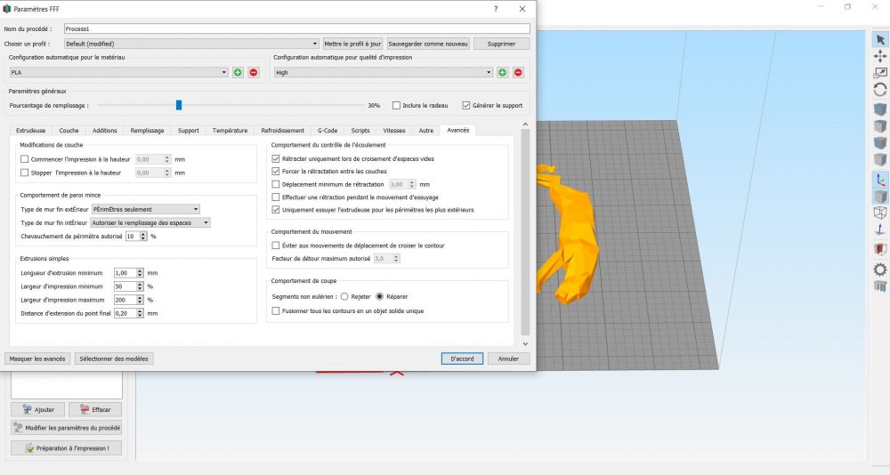Click Annuler to cancel the dialog

508,358
